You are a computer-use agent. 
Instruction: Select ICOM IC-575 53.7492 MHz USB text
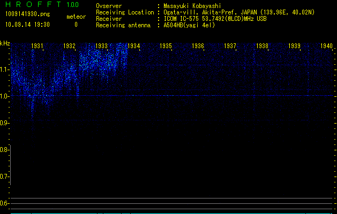click(215, 19)
